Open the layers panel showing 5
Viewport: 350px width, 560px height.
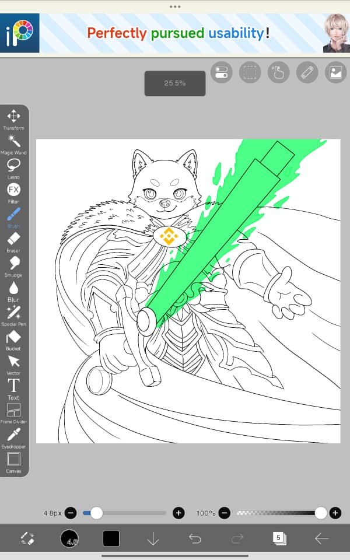click(279, 538)
